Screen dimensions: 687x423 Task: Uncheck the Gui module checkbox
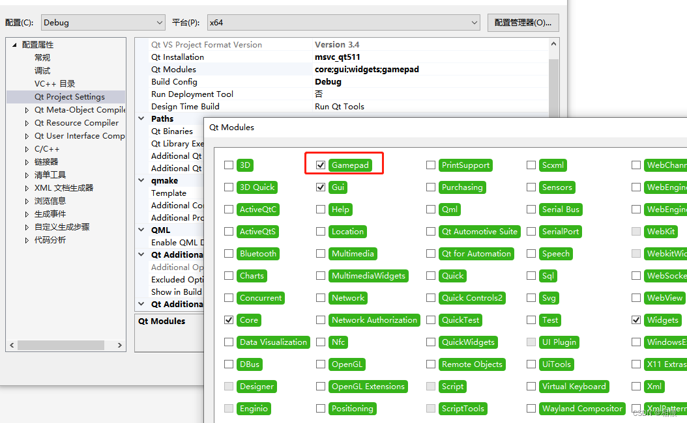[321, 187]
